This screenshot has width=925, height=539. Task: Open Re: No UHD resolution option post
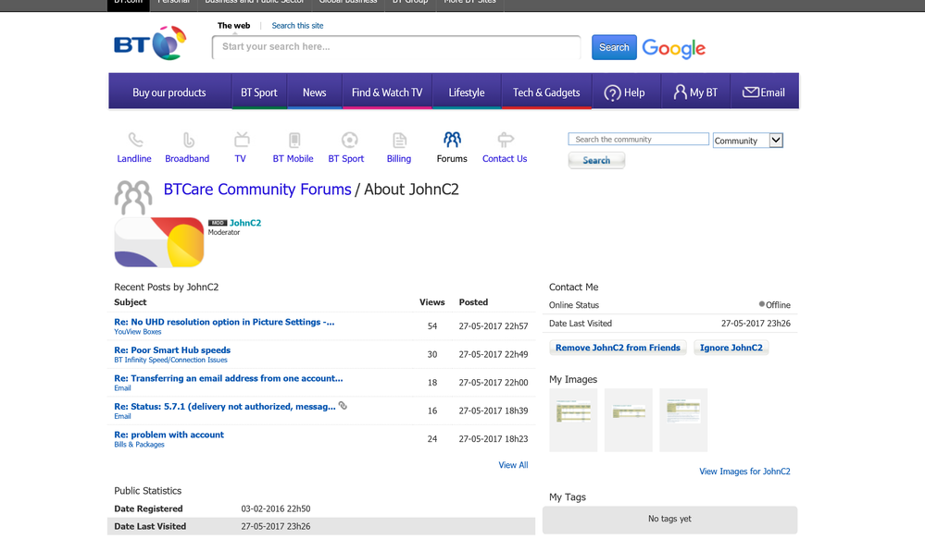coord(224,322)
